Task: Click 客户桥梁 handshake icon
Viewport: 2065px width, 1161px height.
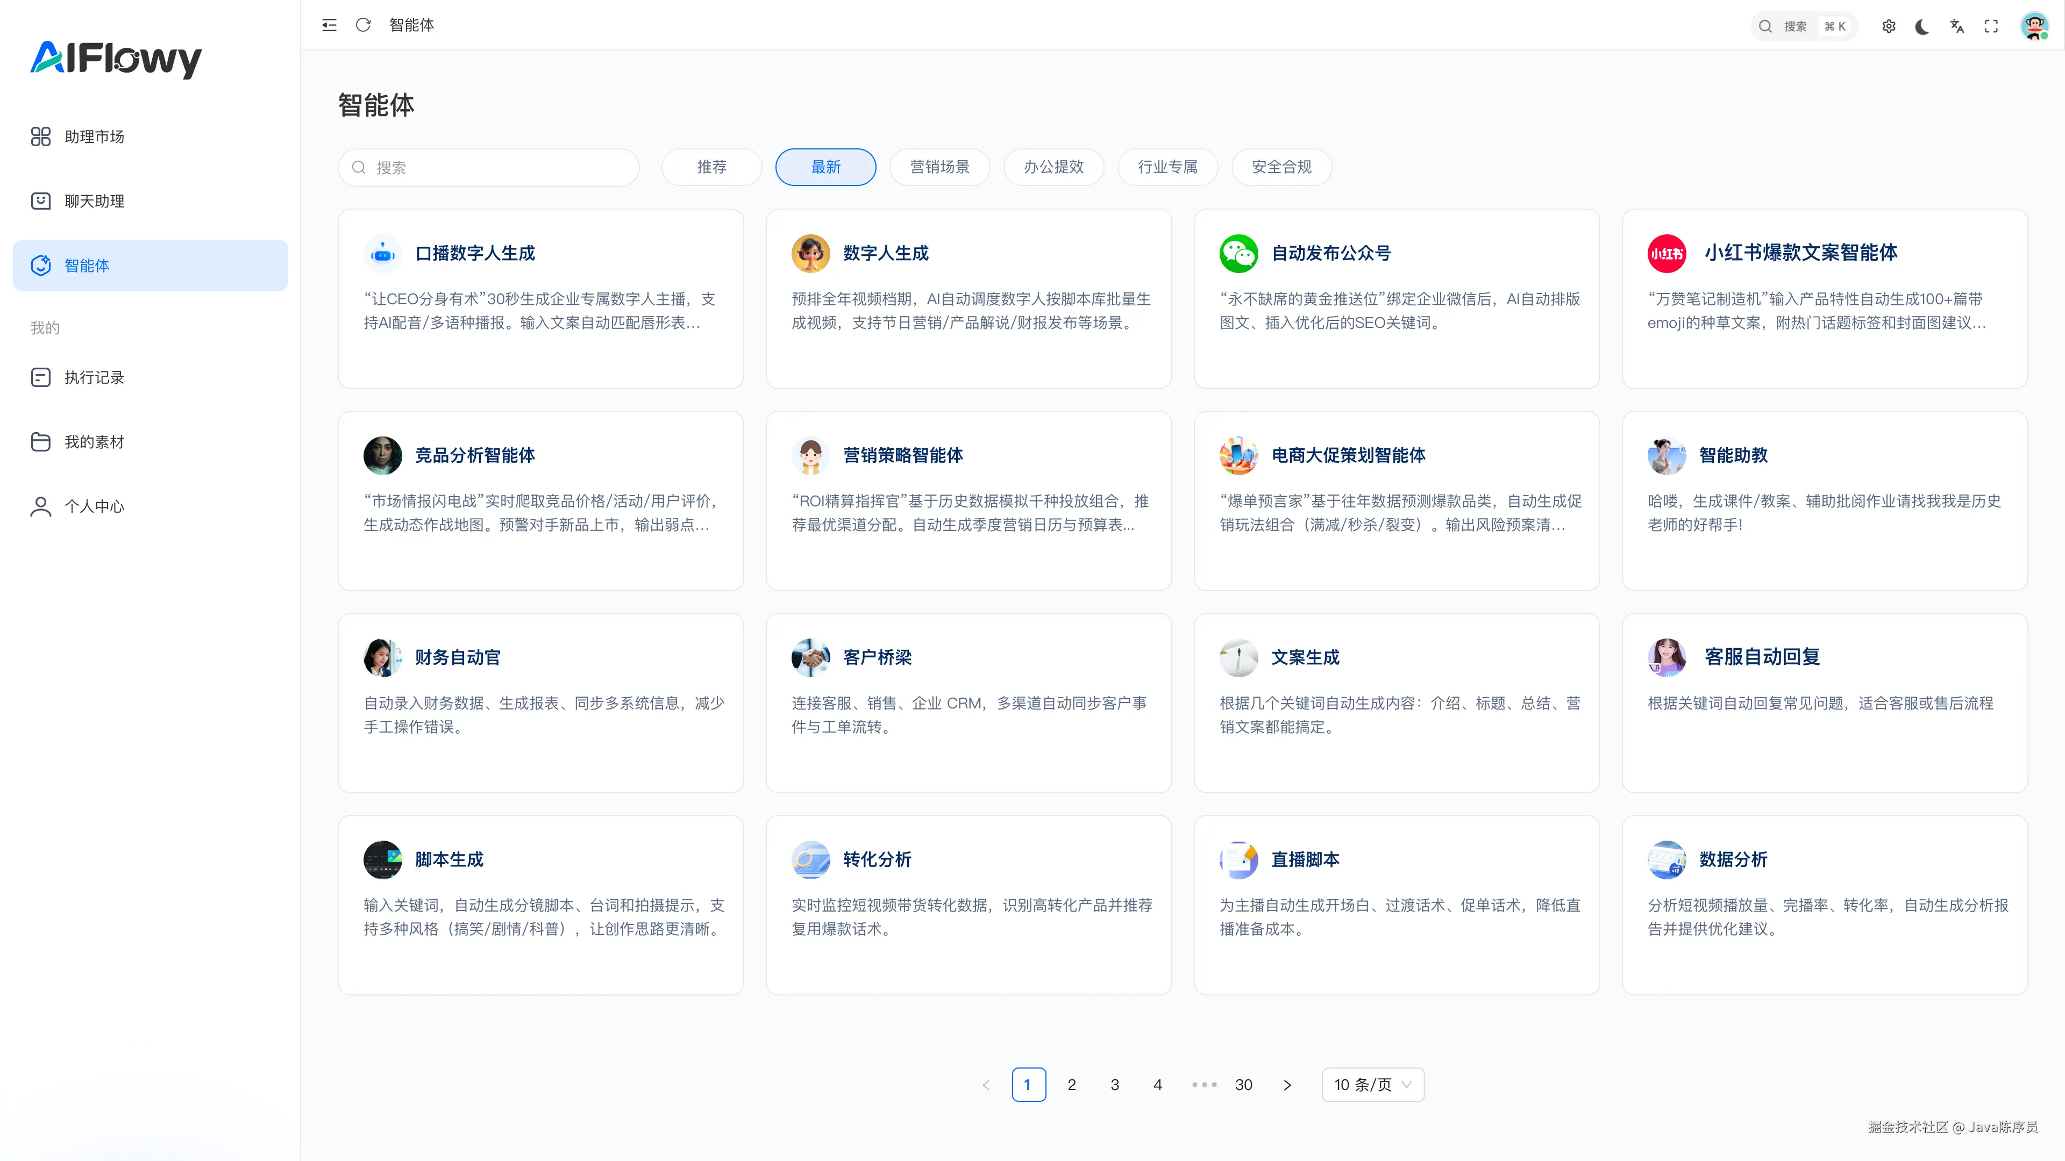Action: (x=810, y=657)
